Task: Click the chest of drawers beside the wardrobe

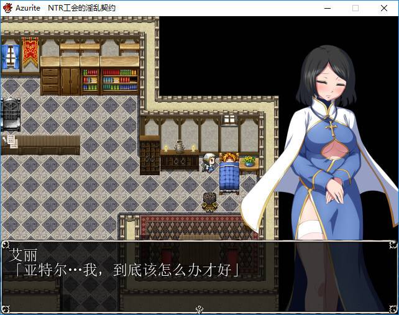Action: click(50, 80)
